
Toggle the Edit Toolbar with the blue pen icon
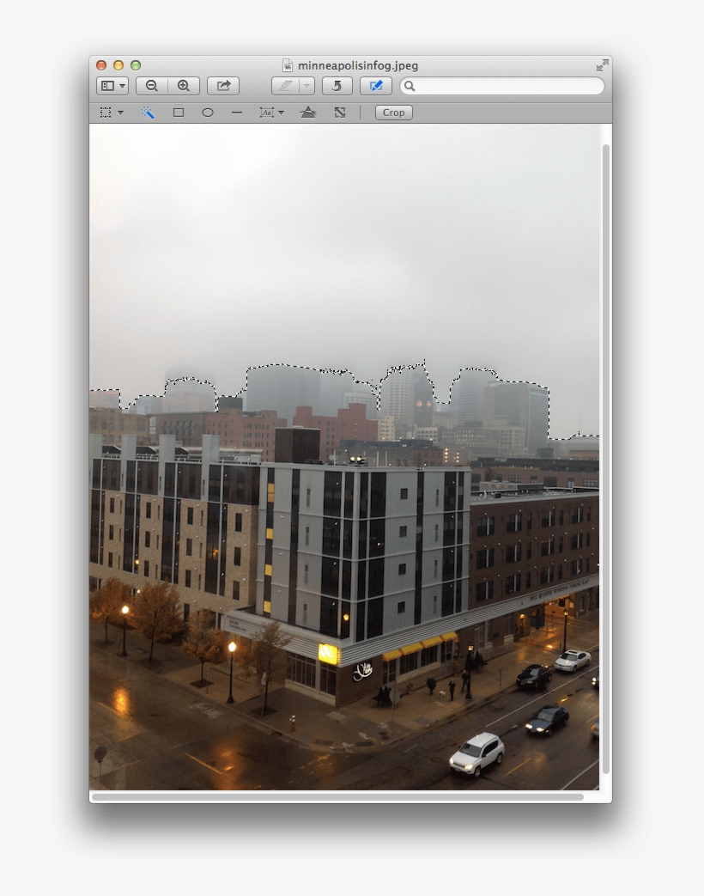(x=375, y=86)
